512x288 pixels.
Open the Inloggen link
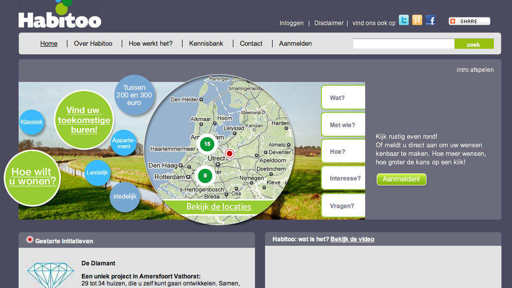coord(291,23)
